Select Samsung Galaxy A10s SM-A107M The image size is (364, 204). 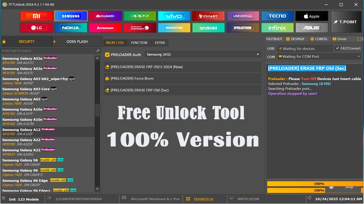click(48, 122)
